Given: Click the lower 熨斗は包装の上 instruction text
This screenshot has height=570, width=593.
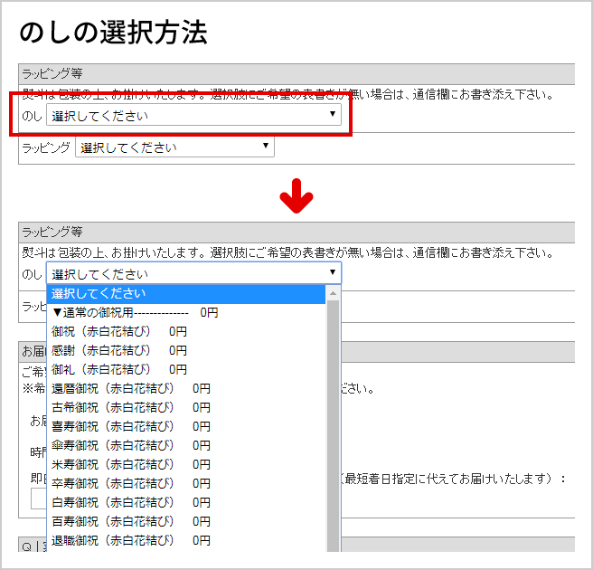Looking at the screenshot, I should 287,252.
